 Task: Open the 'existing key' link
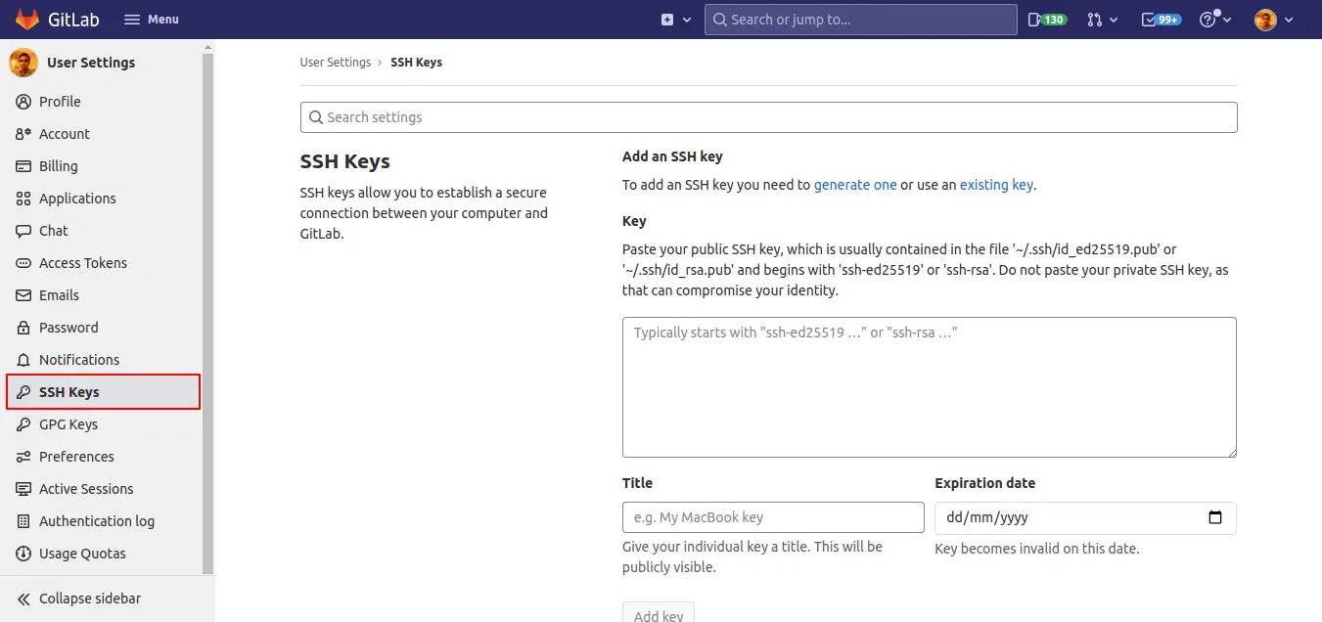(995, 185)
